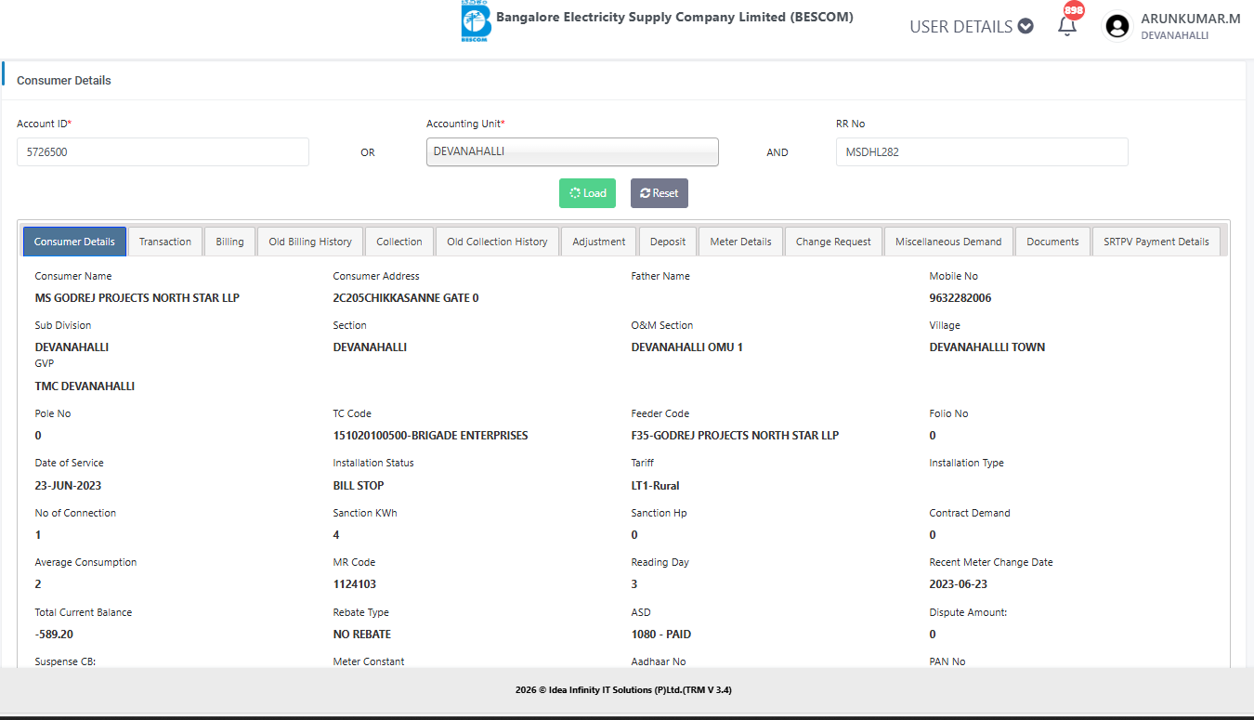
Task: Open the Deposit tab
Action: pos(668,242)
